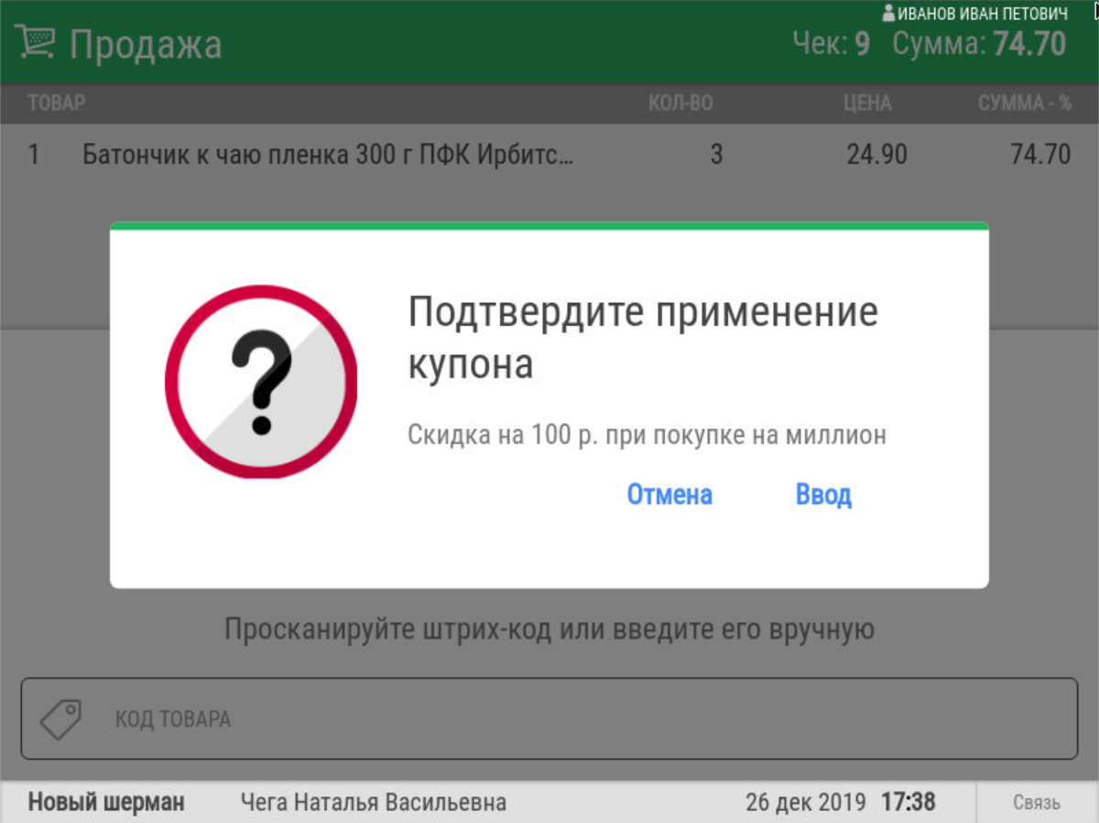Click the cashier name ИВАНОВ ИВАН ПЕТОВИЧ
Viewport: 1099px width, 823px height.
(x=984, y=14)
